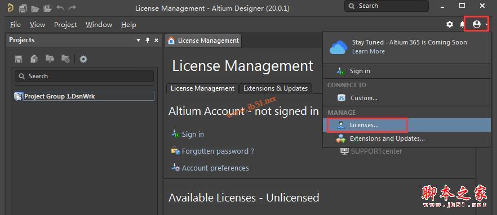Close the Projects panel
The width and height of the screenshot is (497, 215).
tap(156, 40)
